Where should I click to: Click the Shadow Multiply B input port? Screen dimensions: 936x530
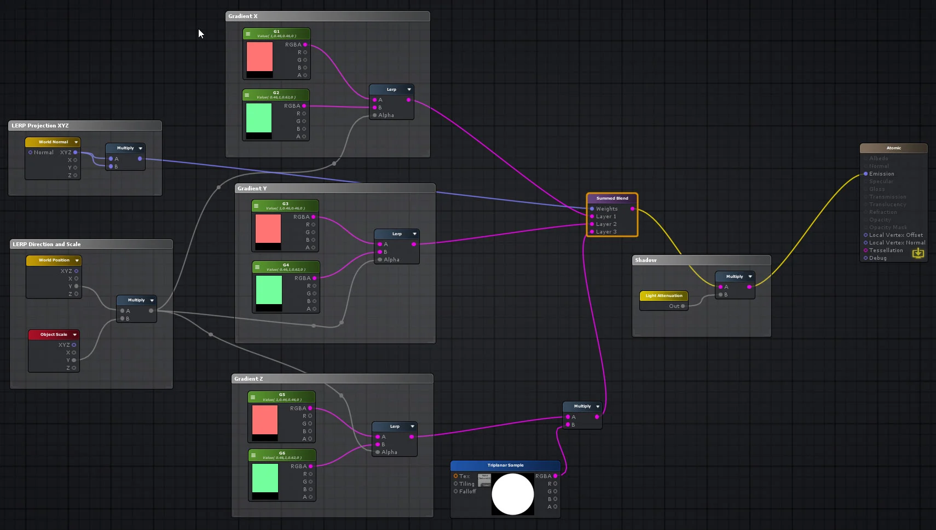(x=720, y=295)
